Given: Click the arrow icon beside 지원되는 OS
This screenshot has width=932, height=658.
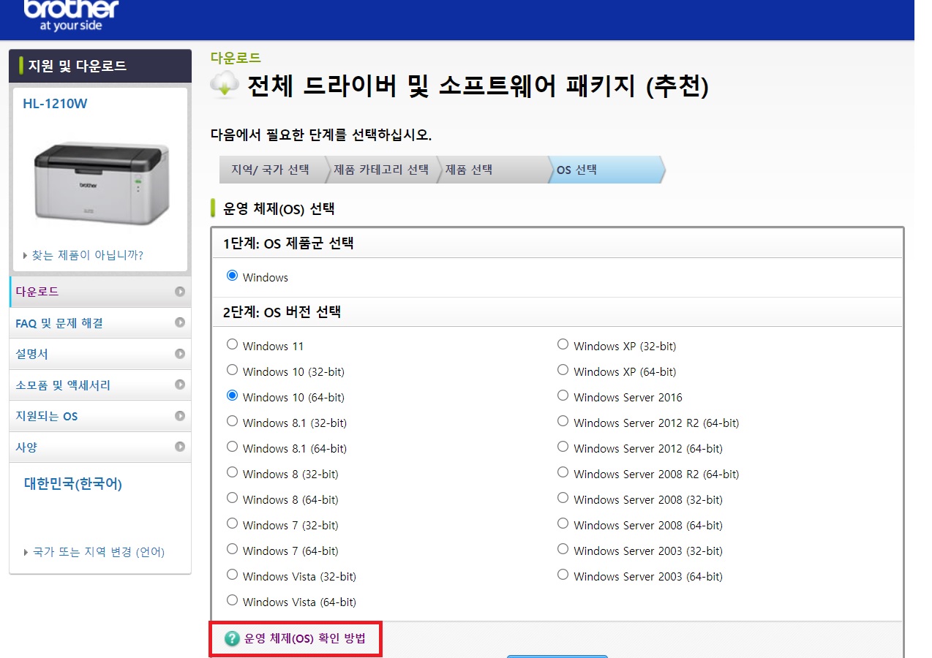Looking at the screenshot, I should point(180,416).
